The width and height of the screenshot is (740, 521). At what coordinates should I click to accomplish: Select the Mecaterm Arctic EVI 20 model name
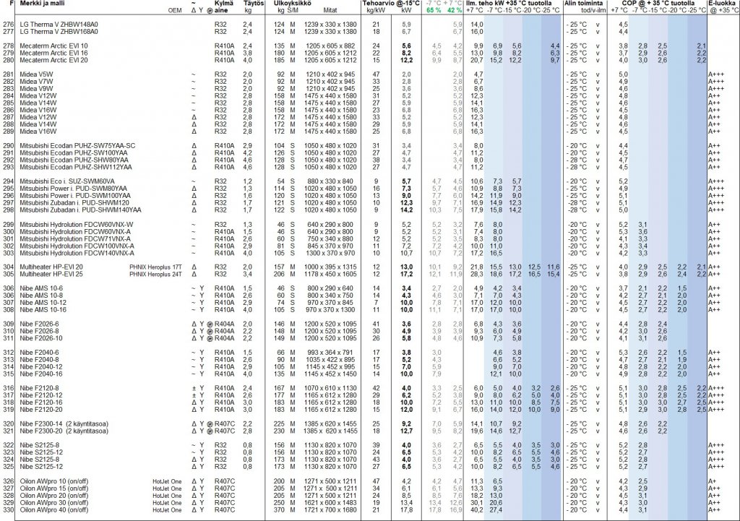click(x=54, y=60)
